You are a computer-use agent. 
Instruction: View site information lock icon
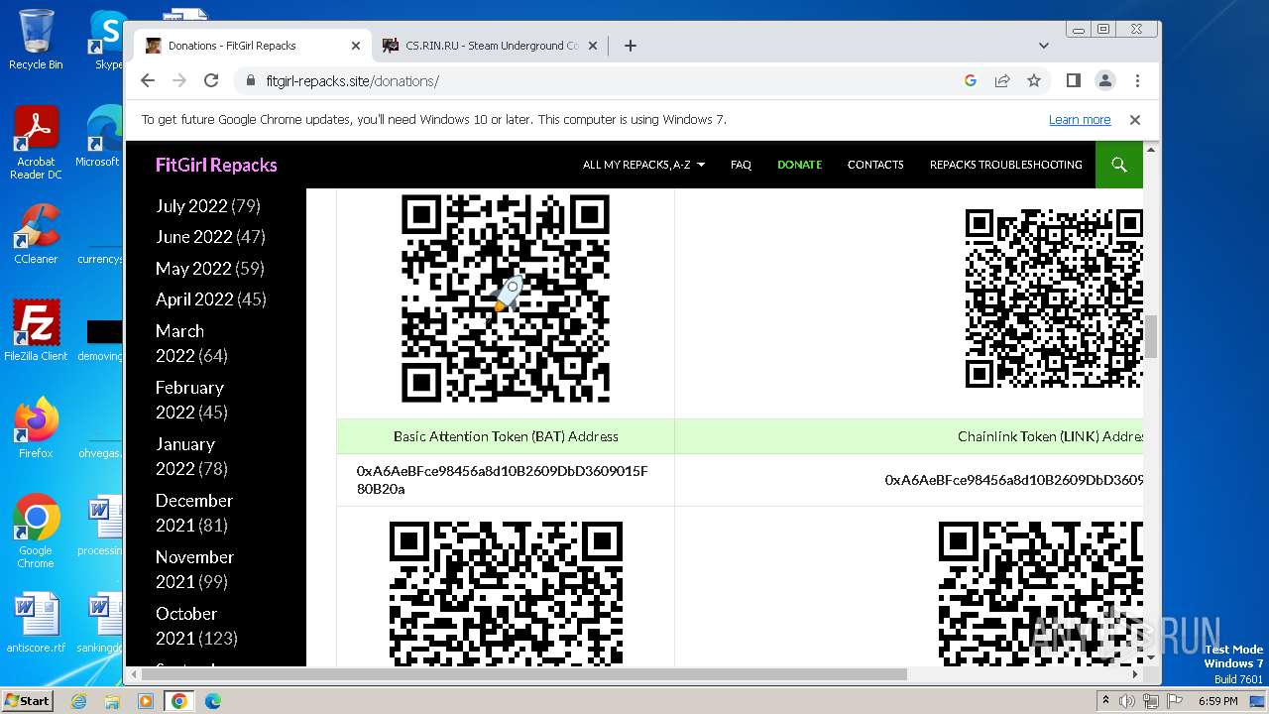click(250, 80)
